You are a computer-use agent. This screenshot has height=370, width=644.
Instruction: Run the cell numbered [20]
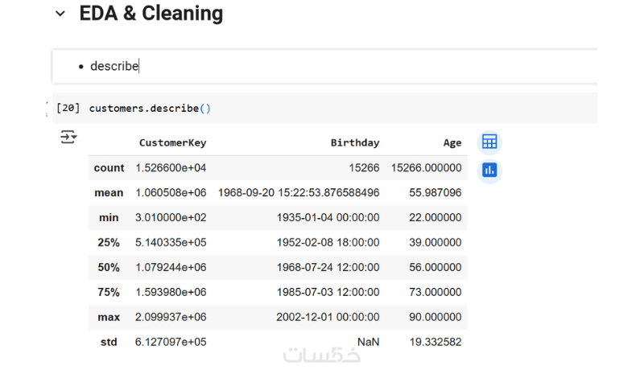[68, 108]
